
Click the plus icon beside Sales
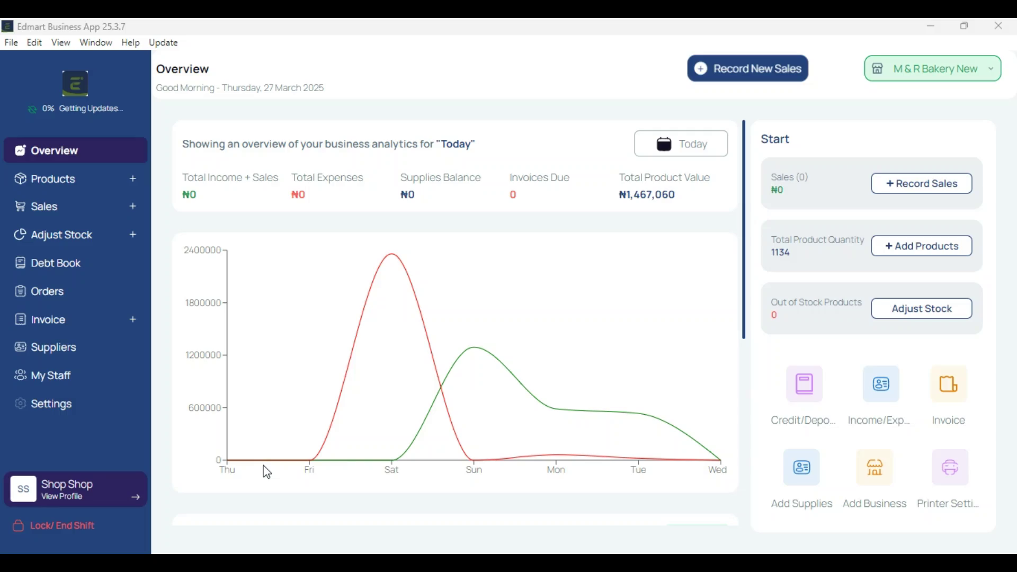coord(133,207)
